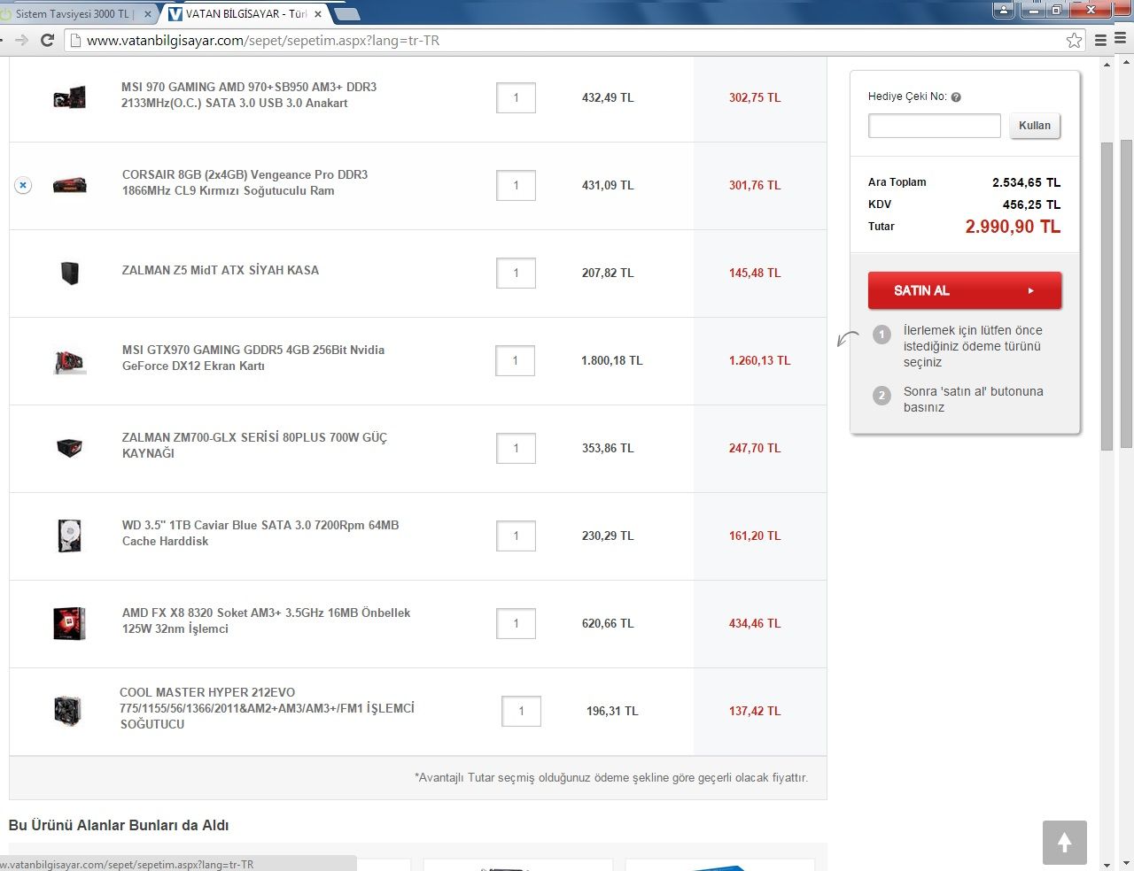Edit quantity for MSI 970 GAMING motherboard

516,97
